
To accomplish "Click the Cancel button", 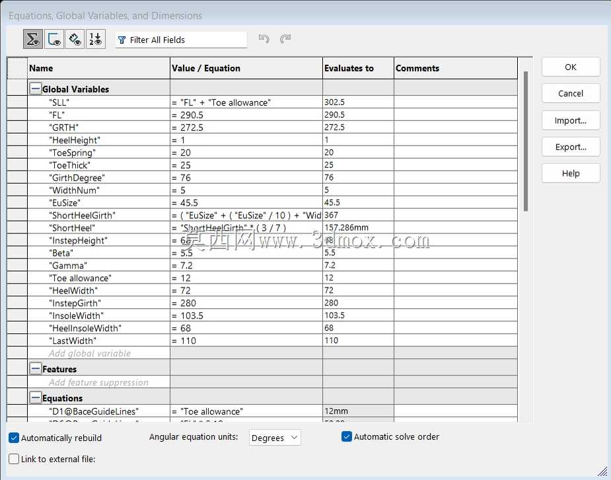I will [x=571, y=94].
